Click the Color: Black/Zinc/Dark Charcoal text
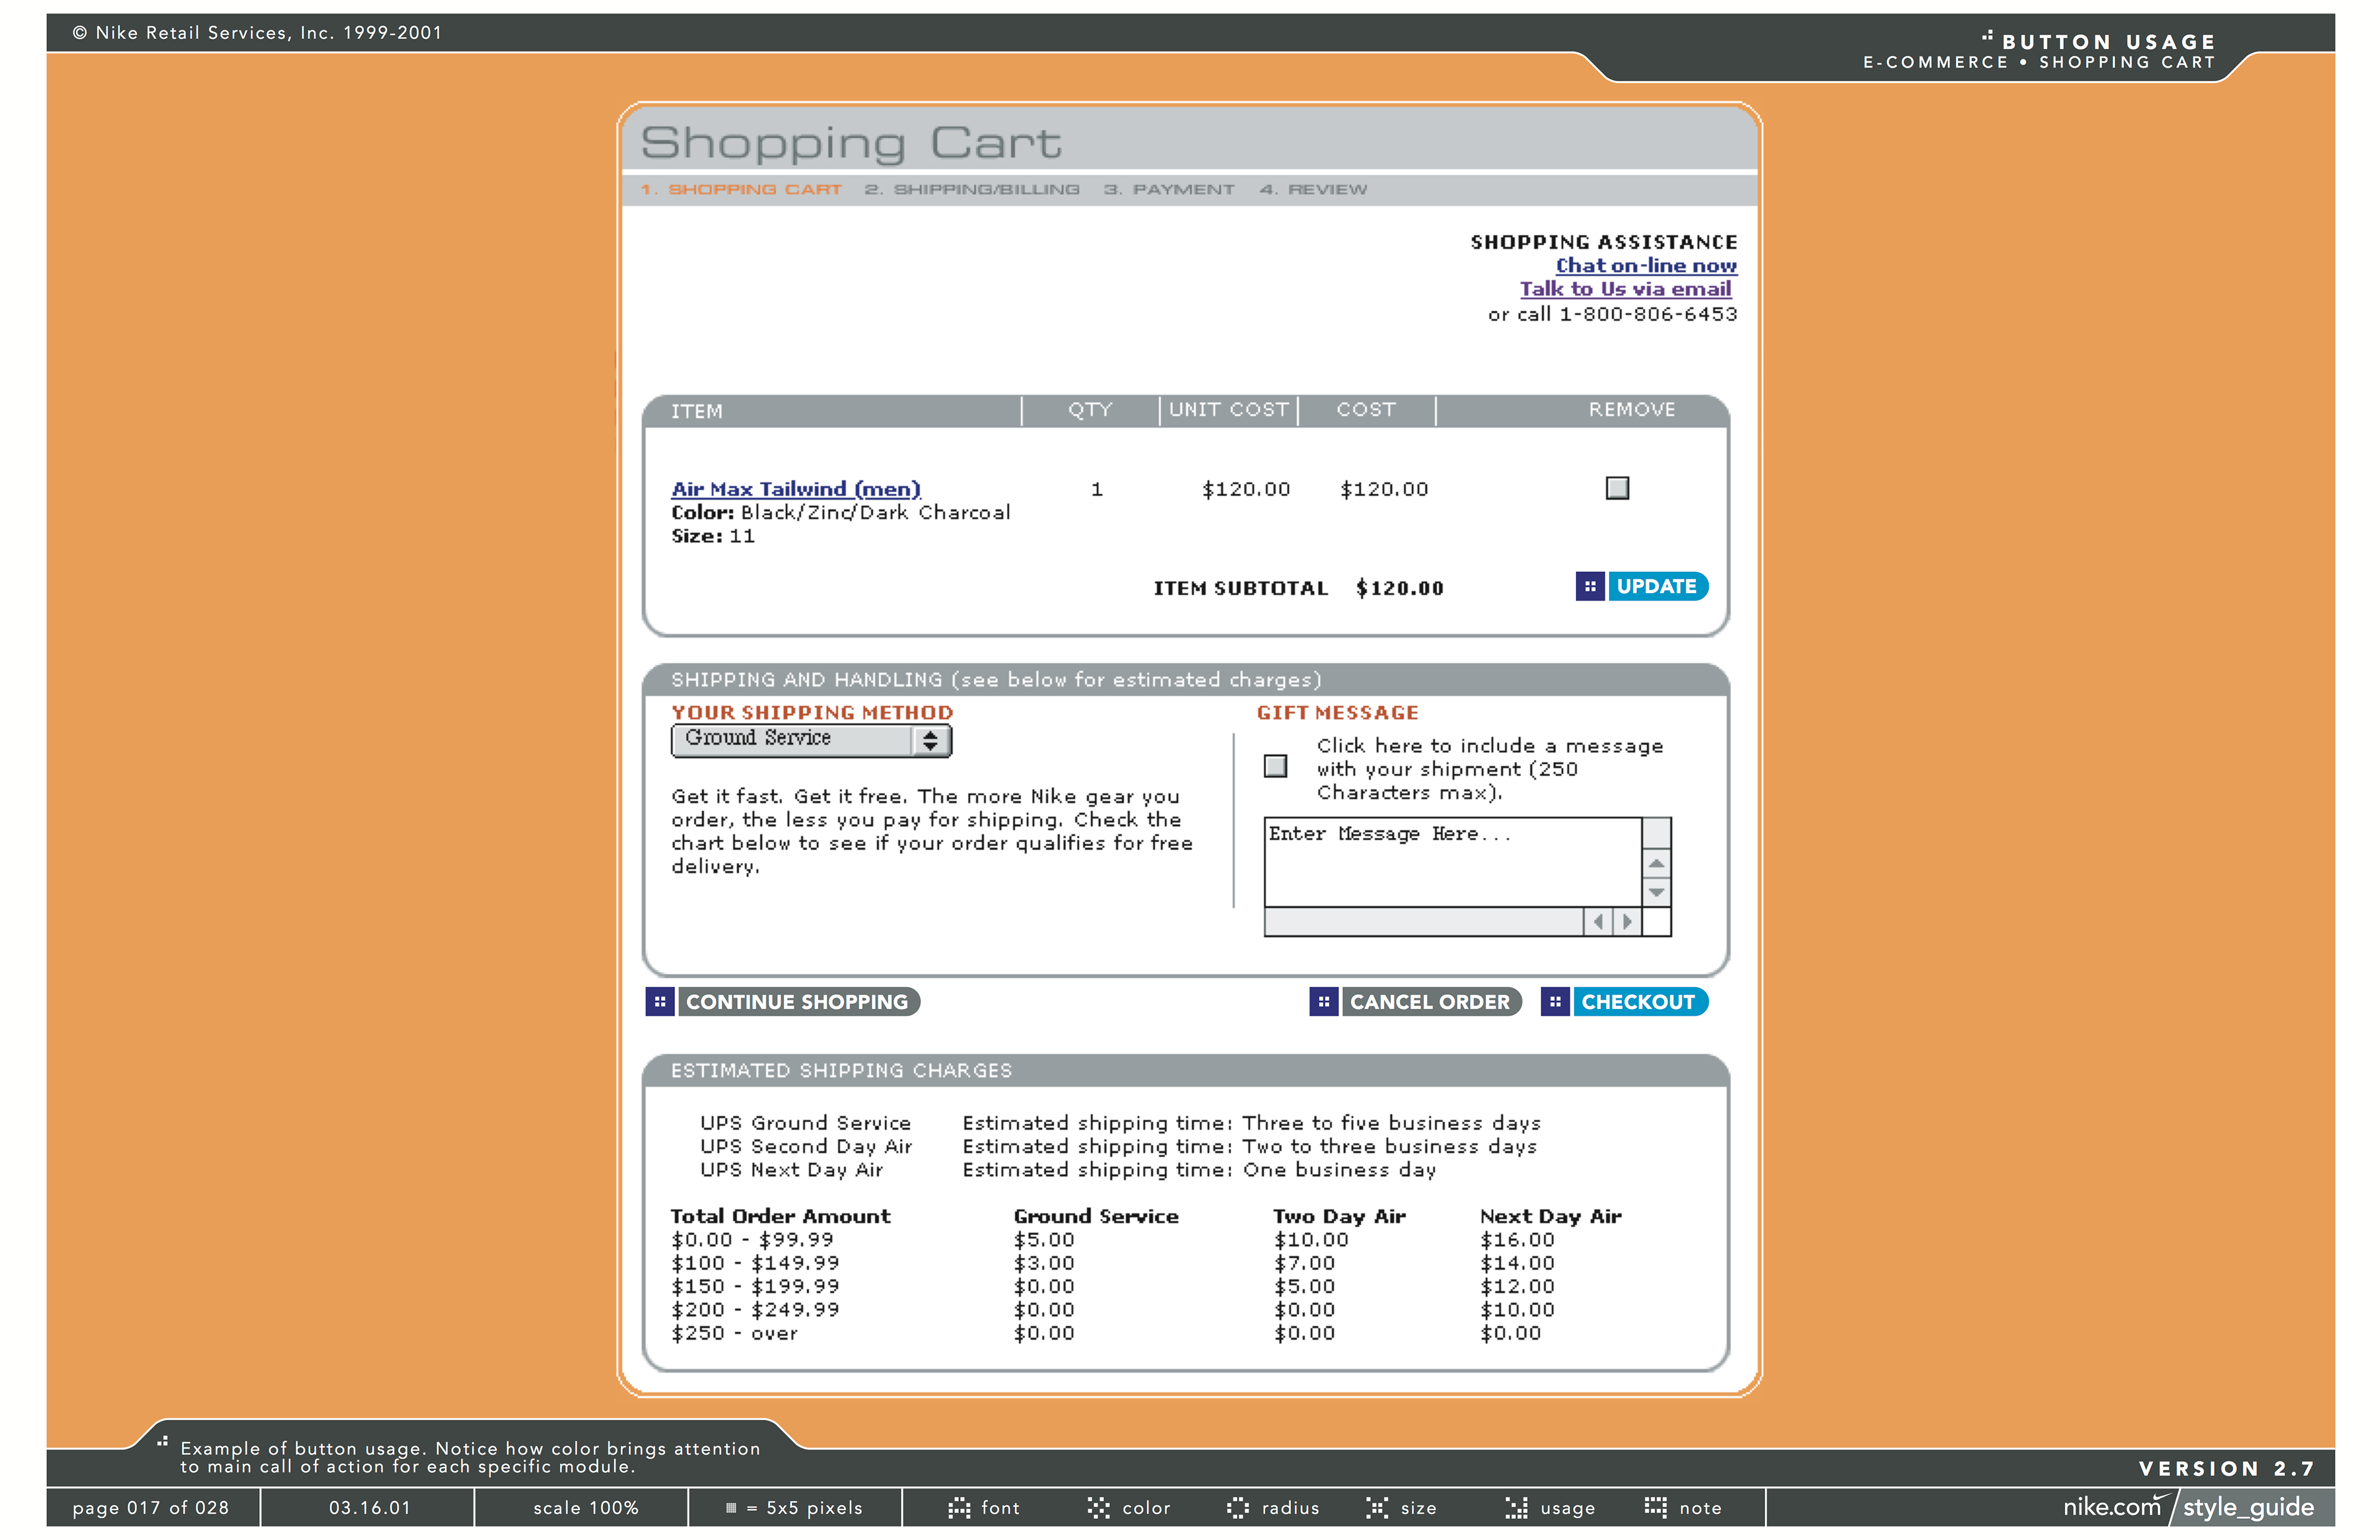 (841, 512)
